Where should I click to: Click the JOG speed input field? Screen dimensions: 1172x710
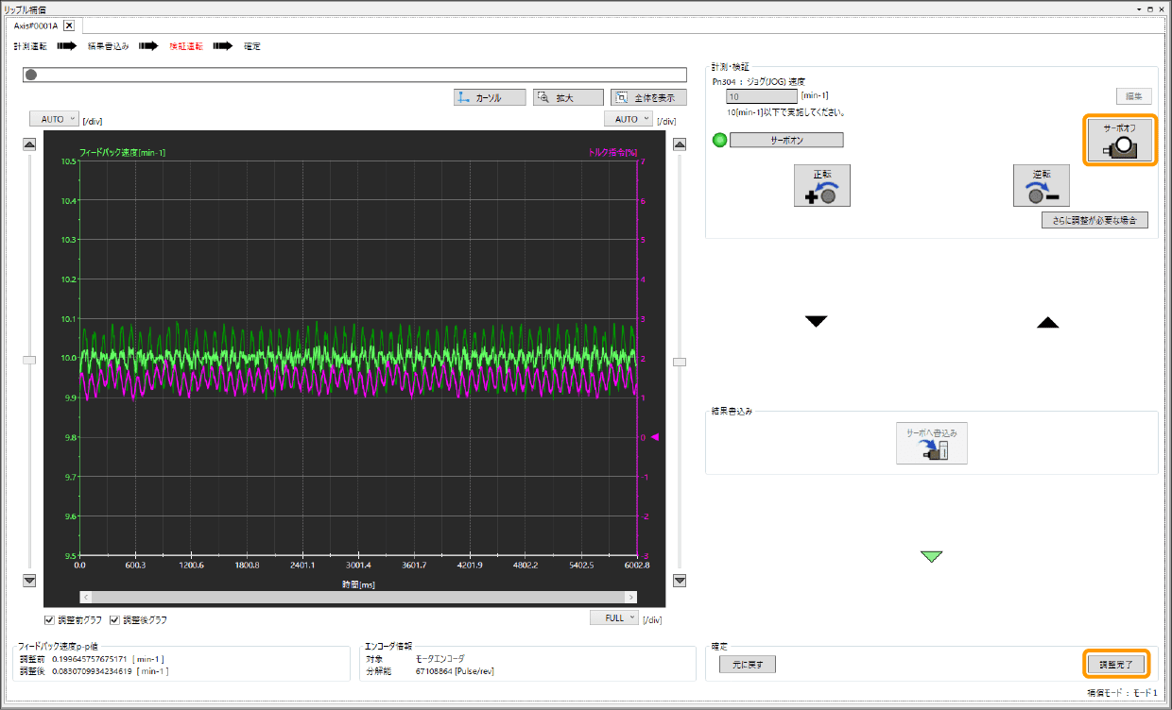[761, 95]
